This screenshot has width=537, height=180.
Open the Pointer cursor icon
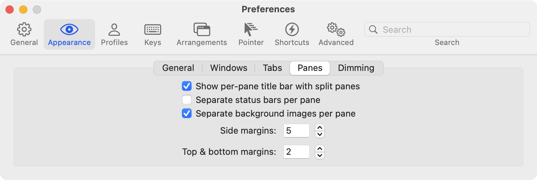[251, 30]
